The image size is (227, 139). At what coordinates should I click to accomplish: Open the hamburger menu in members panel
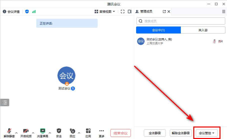(x=224, y=11)
